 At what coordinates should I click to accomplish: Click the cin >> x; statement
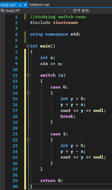tap(51, 64)
